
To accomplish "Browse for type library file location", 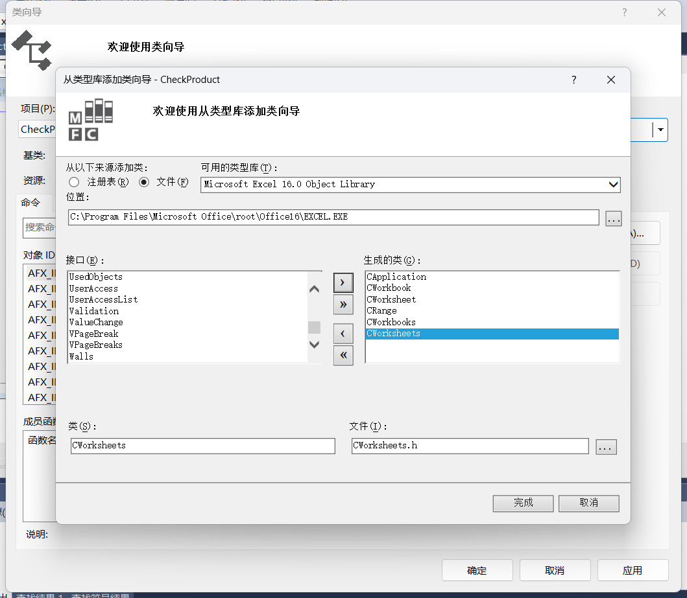I will [x=614, y=218].
